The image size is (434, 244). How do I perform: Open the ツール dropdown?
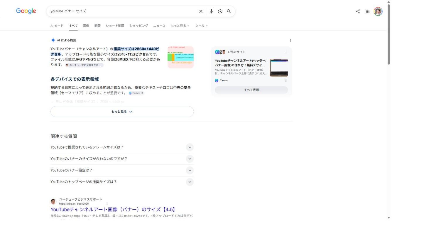[x=201, y=26]
